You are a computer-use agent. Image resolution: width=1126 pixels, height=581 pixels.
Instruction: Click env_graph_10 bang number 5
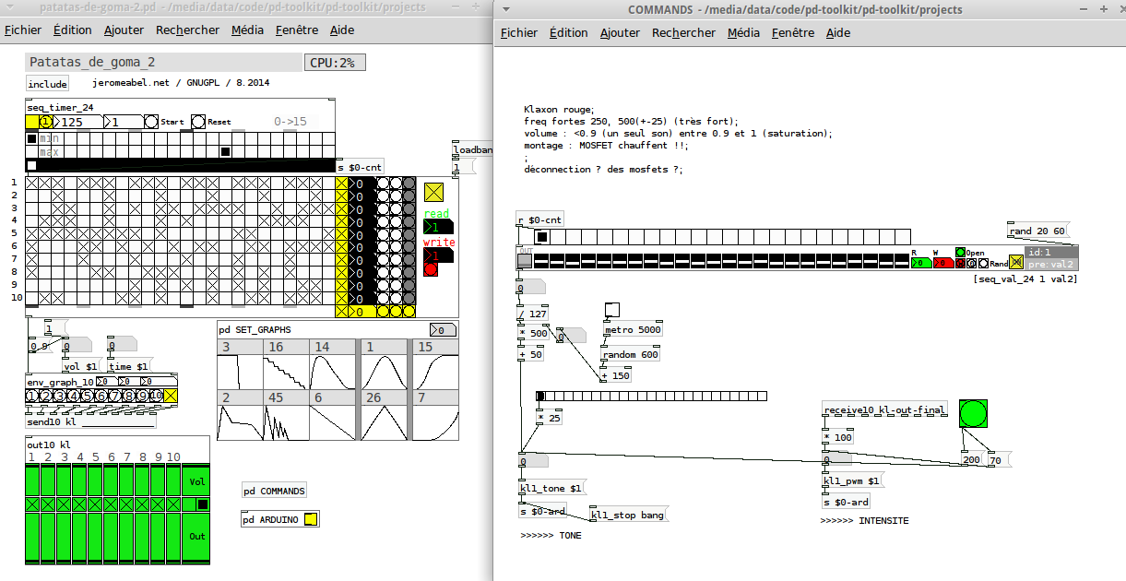tap(88, 396)
